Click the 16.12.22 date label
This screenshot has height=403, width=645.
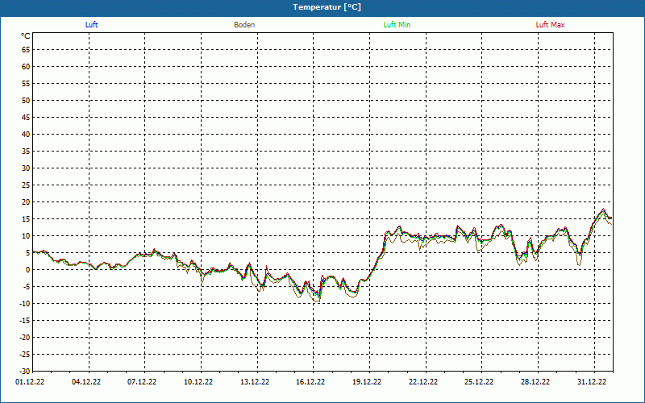tap(310, 381)
